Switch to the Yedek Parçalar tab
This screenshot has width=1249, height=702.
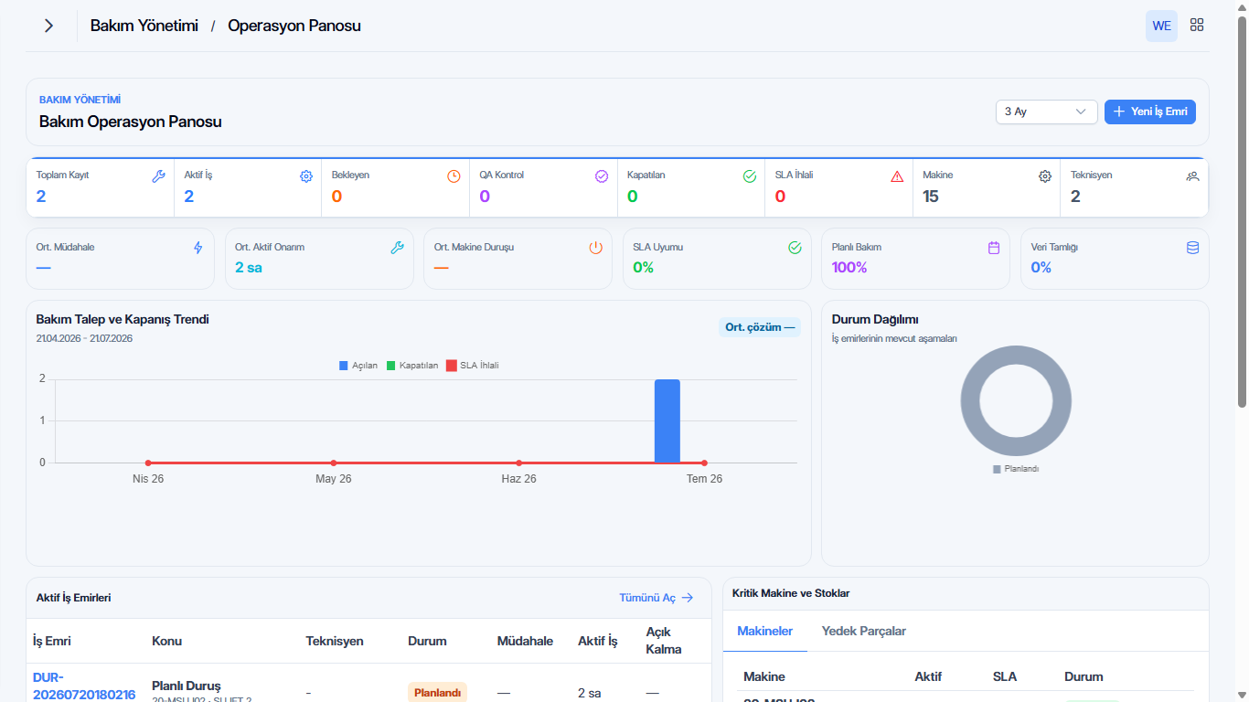[x=864, y=631]
